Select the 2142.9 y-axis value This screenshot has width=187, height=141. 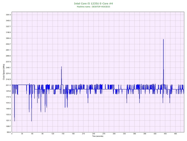[8, 79]
